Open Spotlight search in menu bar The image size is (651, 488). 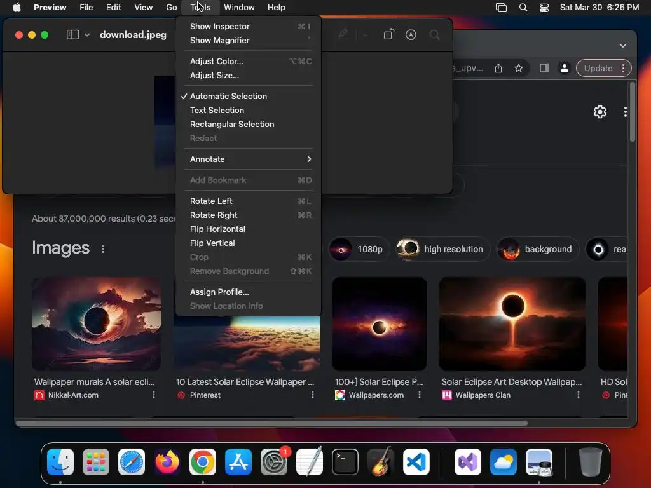click(523, 8)
